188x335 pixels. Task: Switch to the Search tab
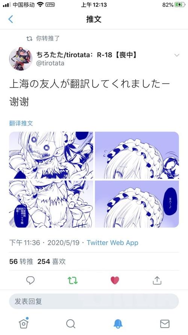(71, 324)
